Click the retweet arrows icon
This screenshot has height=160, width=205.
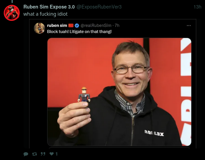(x=35, y=154)
